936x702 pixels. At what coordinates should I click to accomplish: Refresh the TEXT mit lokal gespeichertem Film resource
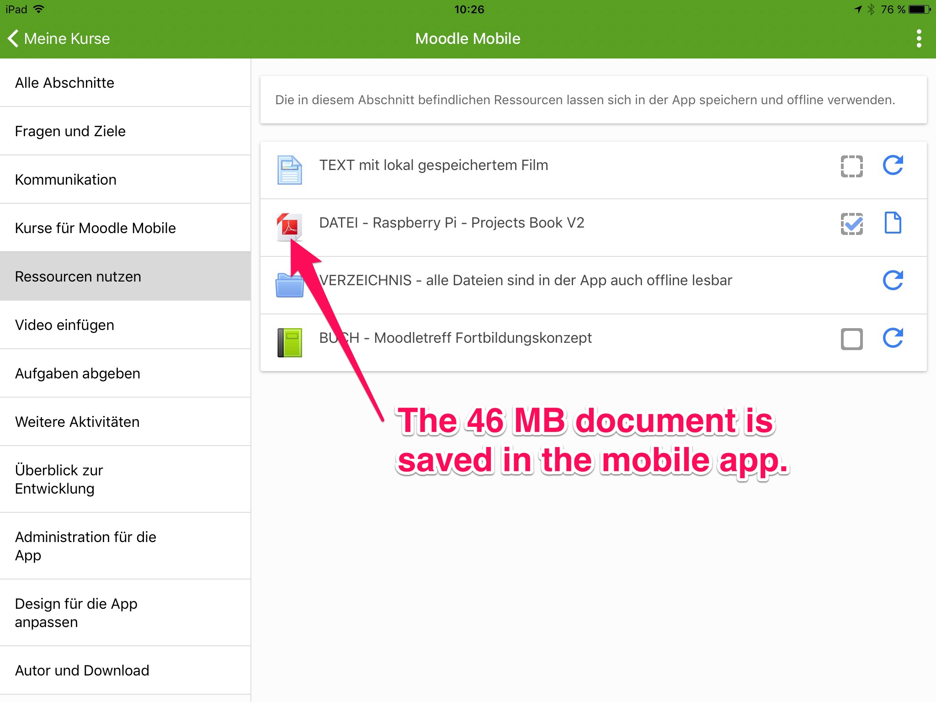(893, 165)
